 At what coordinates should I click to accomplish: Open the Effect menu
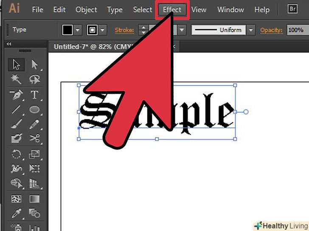click(172, 9)
